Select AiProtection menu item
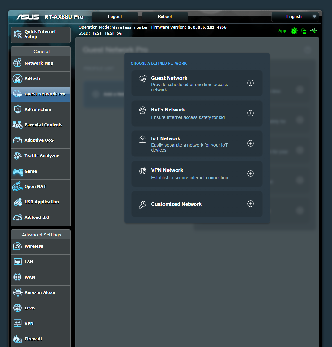This screenshot has height=347, width=332. coord(41,110)
